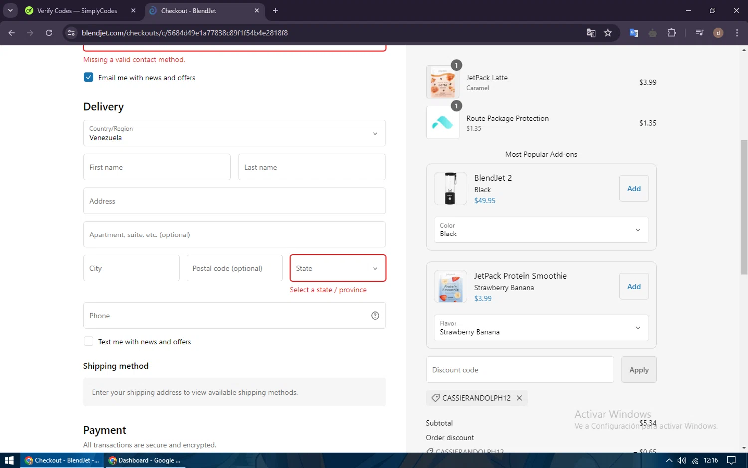The image size is (748, 468).
Task: Click the BlendJet 2 product image
Action: point(450,188)
